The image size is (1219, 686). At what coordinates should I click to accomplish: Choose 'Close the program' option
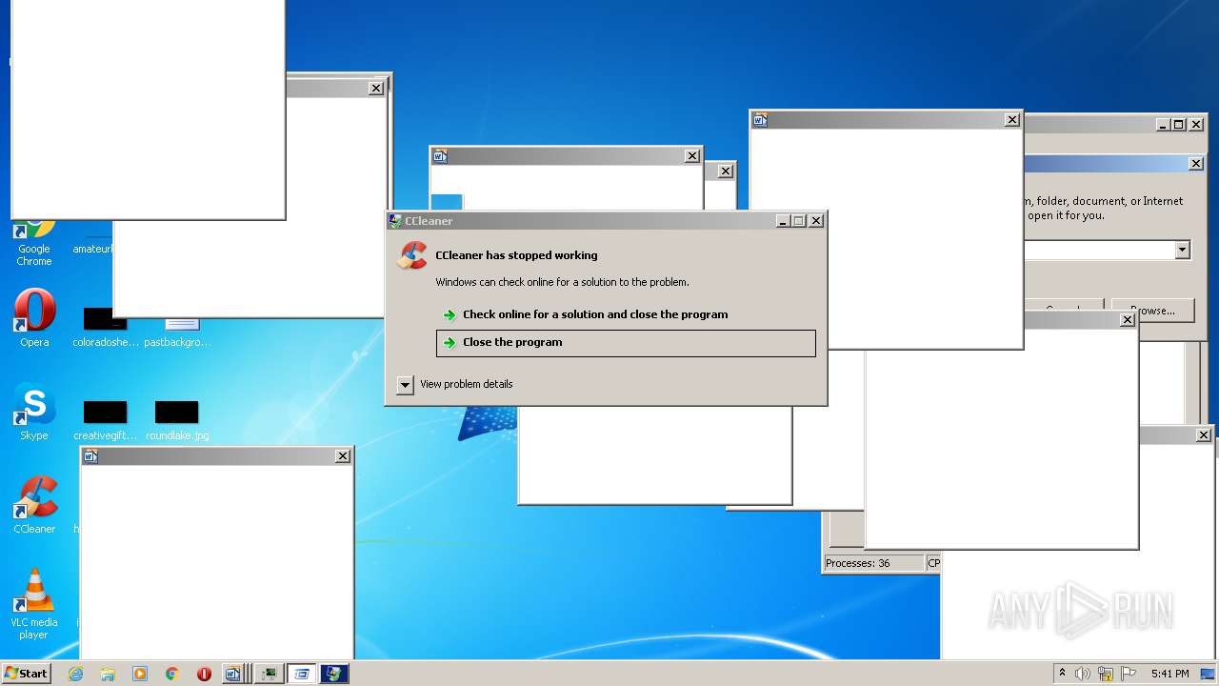tap(626, 343)
